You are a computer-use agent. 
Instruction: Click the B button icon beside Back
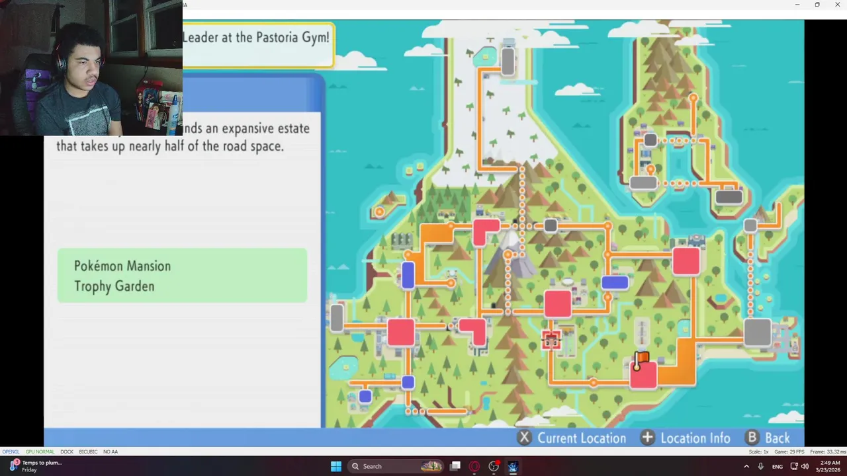pos(752,438)
